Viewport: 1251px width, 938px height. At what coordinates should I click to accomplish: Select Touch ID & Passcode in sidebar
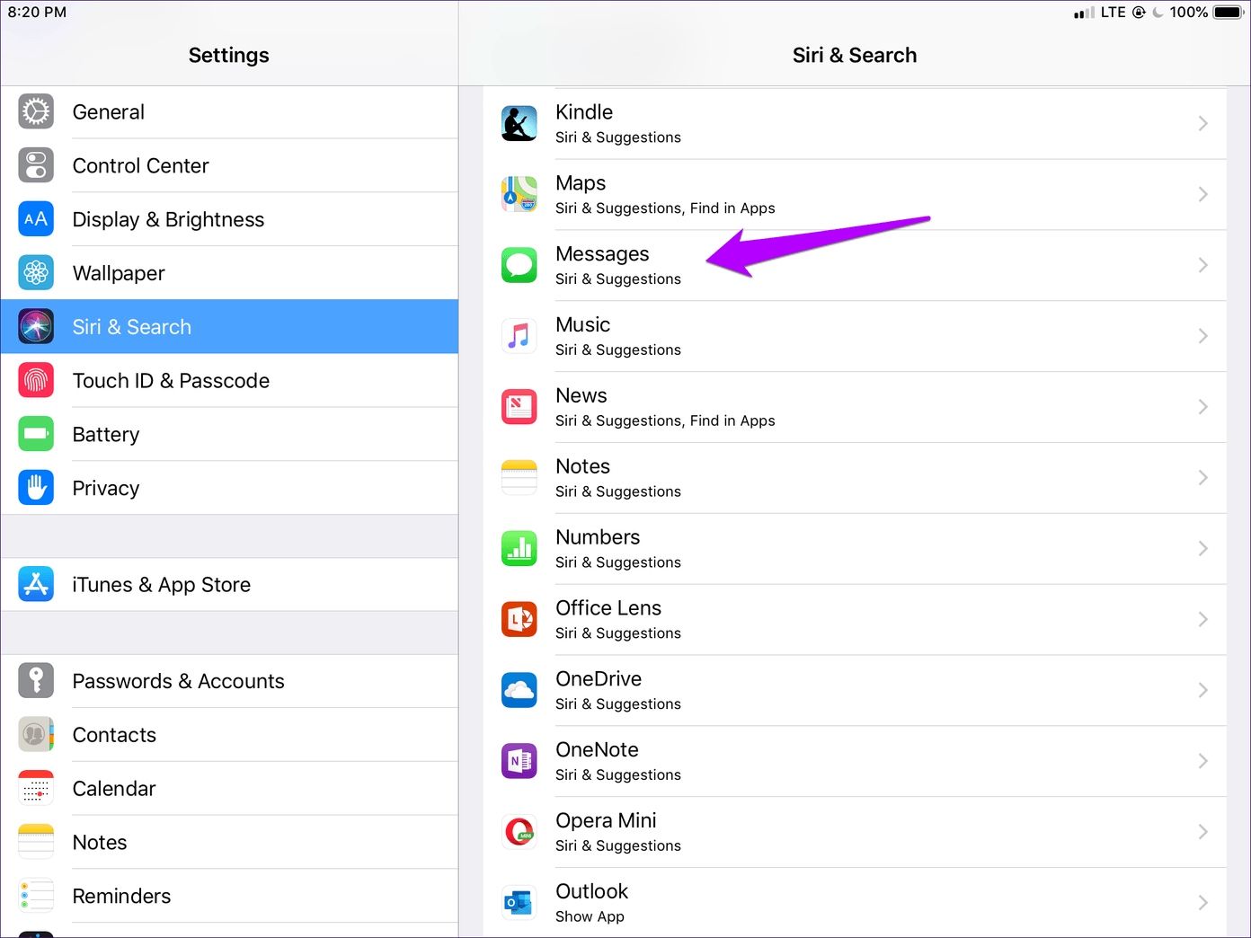tap(229, 381)
